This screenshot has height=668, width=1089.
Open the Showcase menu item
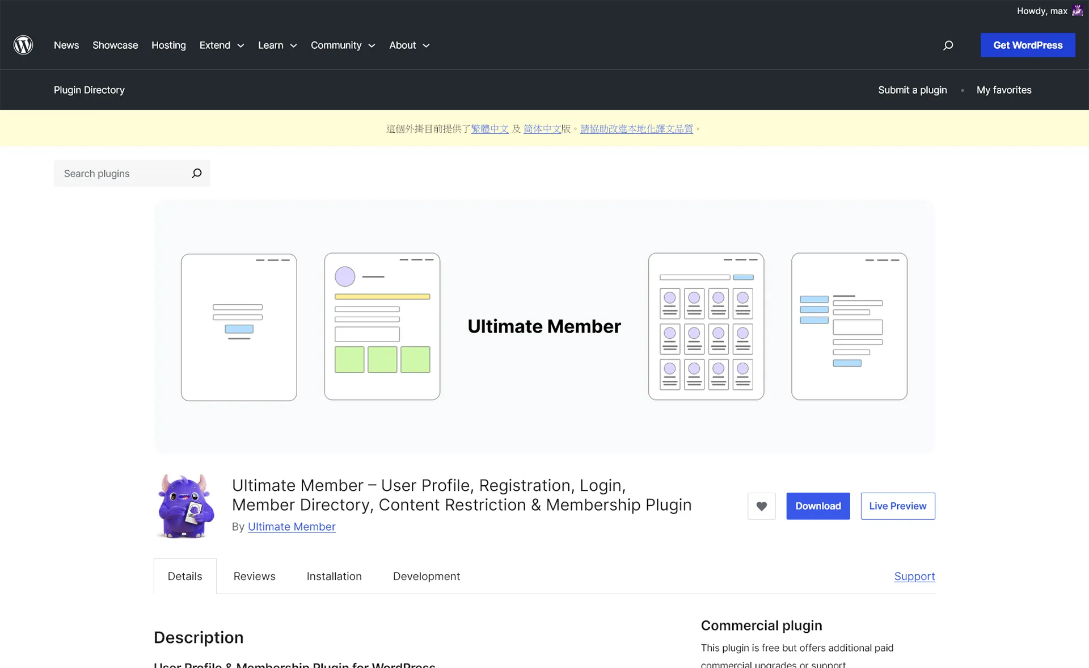click(115, 45)
